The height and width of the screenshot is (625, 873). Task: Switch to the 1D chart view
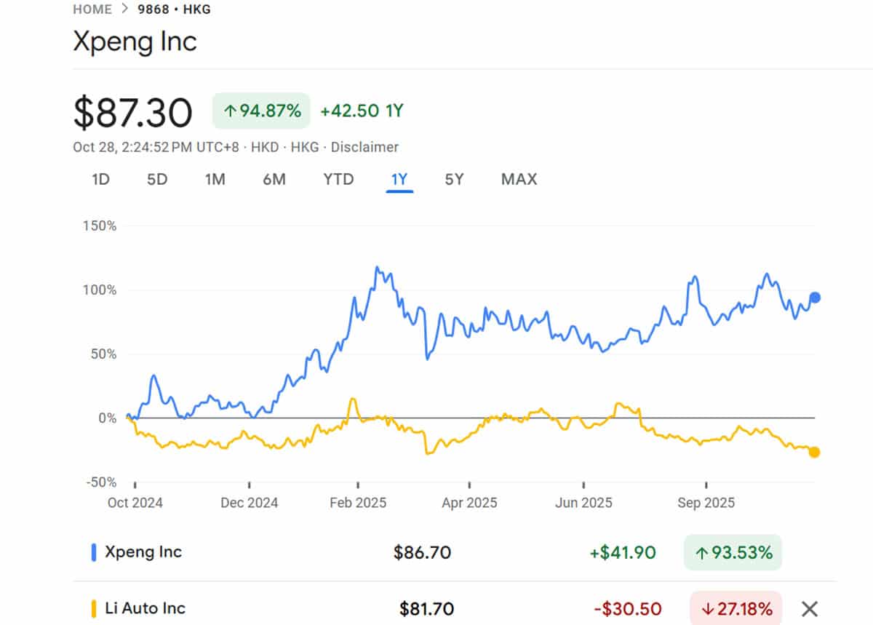click(100, 179)
